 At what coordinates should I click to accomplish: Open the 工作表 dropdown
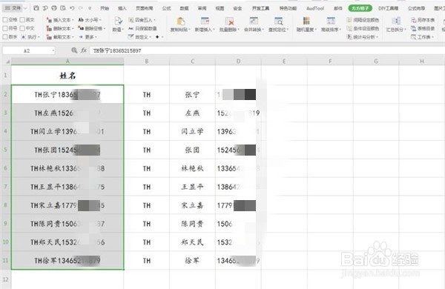(x=422, y=37)
